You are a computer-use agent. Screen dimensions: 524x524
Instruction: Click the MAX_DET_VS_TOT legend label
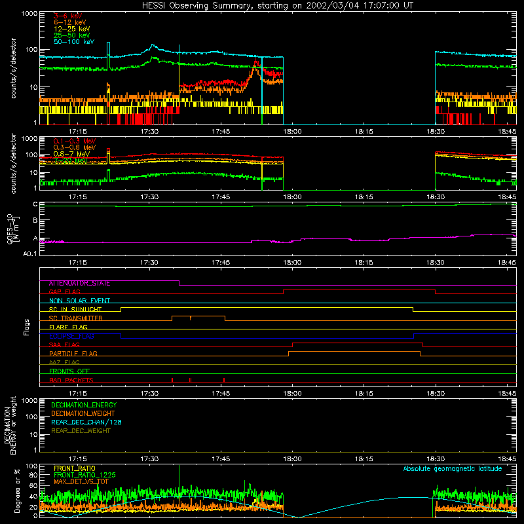[x=81, y=482]
